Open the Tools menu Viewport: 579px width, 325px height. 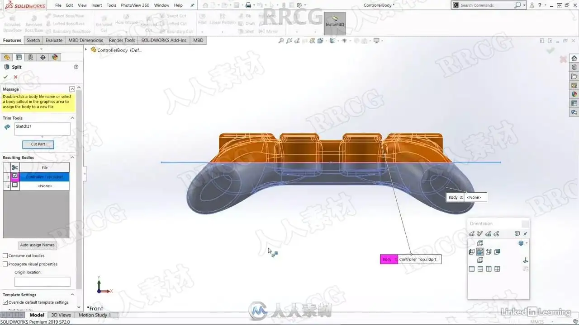point(111,5)
